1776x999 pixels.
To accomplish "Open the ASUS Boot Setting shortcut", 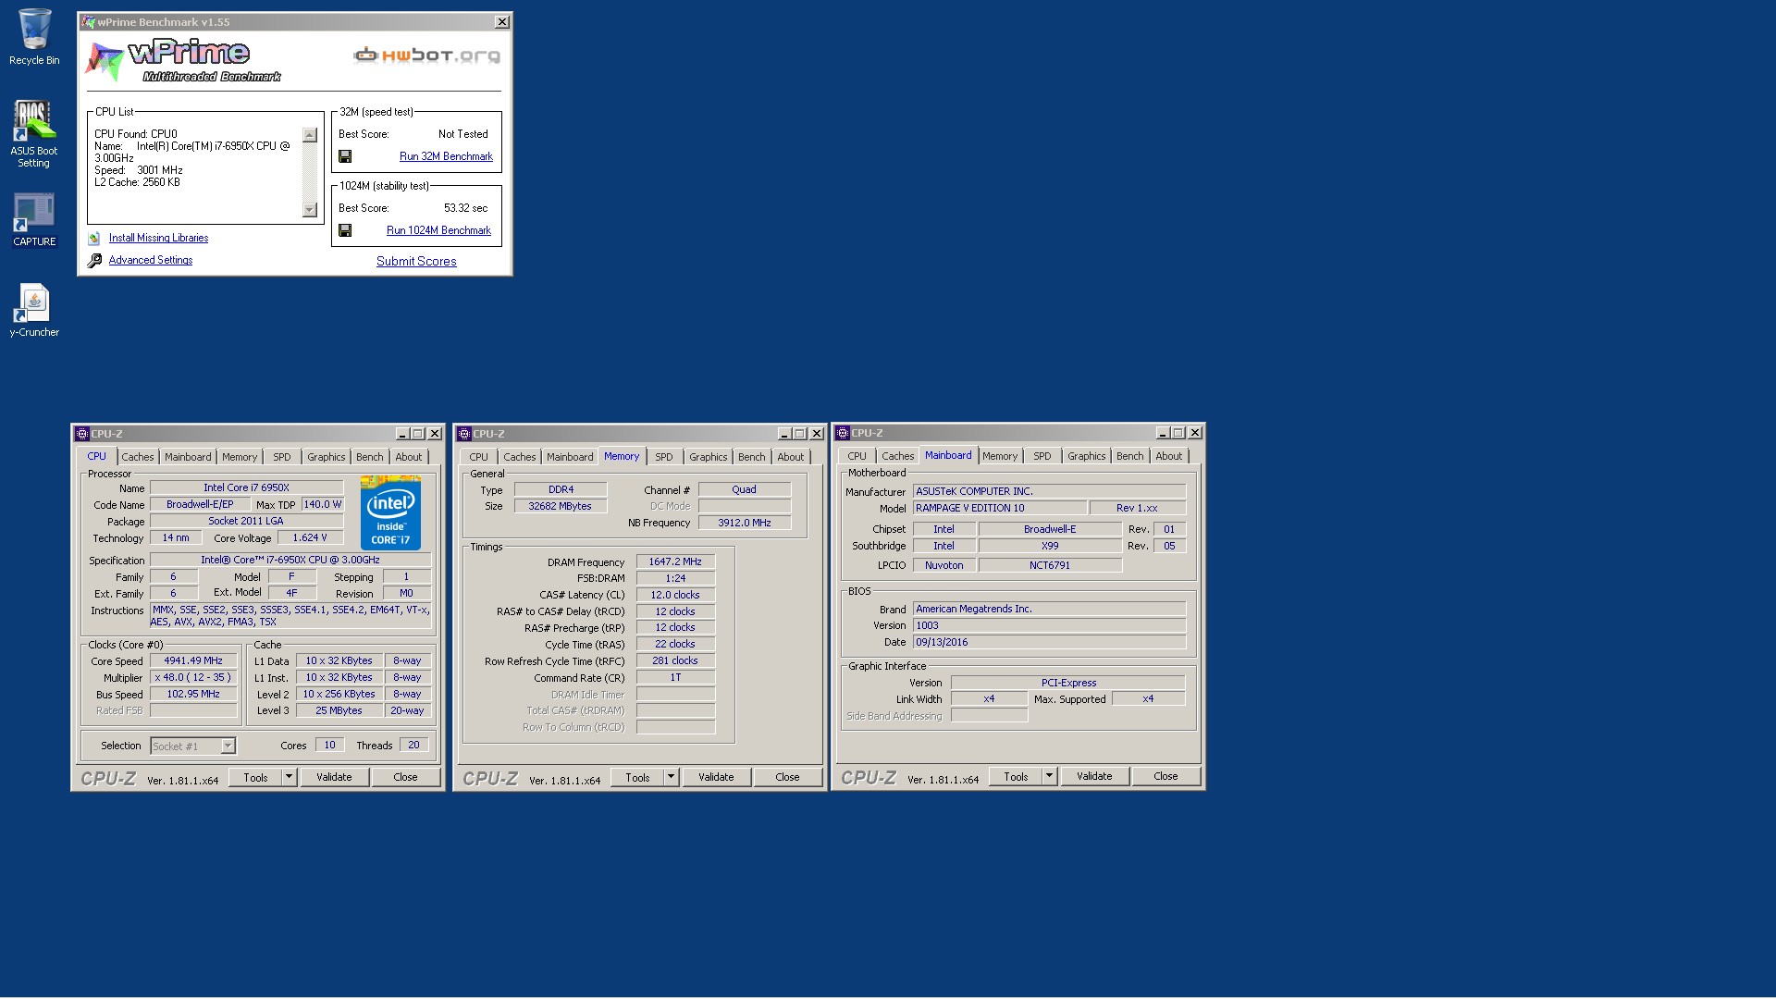I will coord(34,133).
